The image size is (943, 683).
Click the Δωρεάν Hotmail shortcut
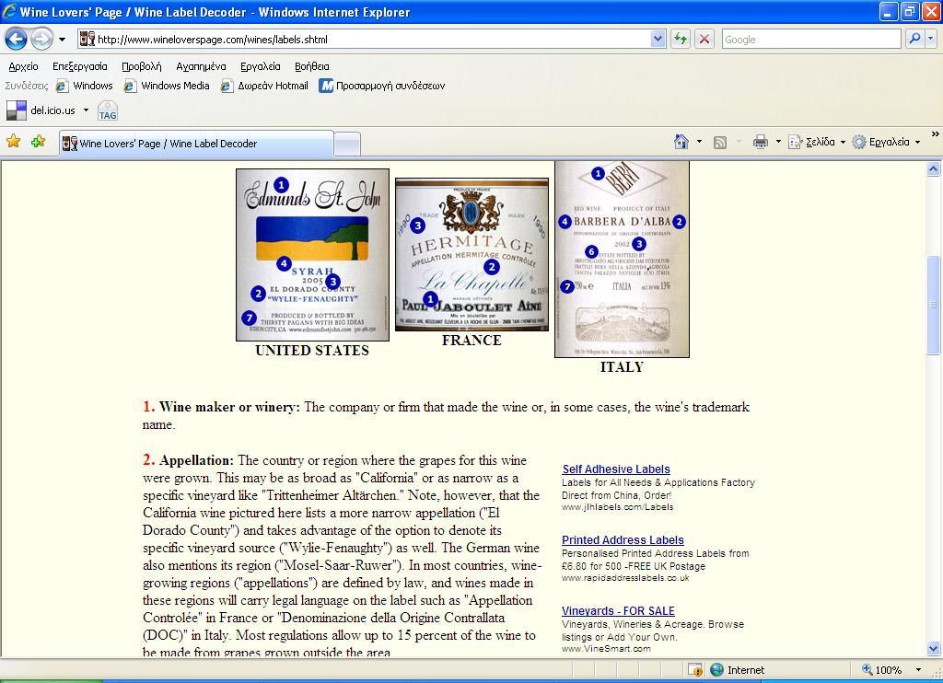point(264,86)
